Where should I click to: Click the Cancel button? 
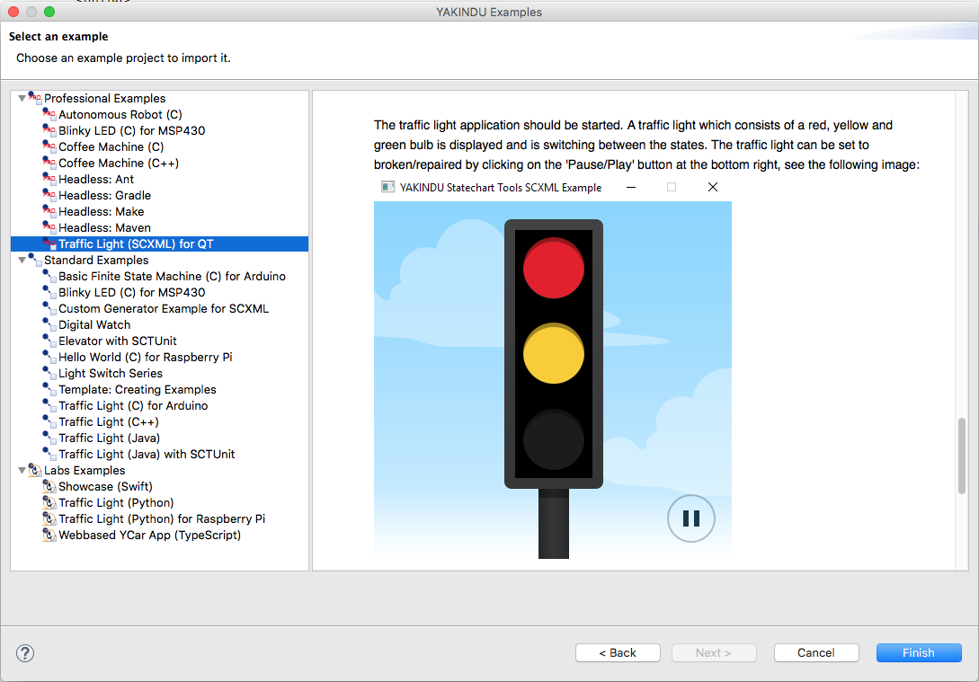[x=815, y=652]
